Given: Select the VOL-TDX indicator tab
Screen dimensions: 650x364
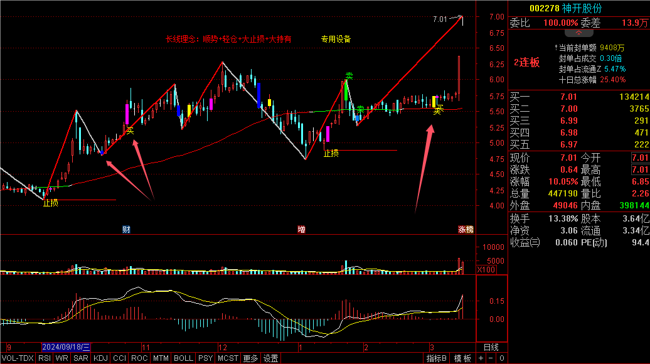Looking at the screenshot, I should pos(18,358).
